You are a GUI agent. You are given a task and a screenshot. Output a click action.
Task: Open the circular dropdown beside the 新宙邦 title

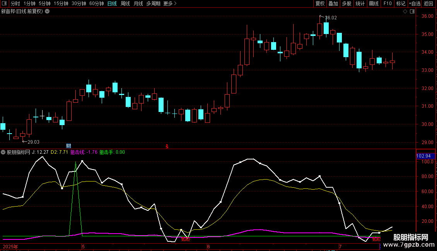(48, 11)
